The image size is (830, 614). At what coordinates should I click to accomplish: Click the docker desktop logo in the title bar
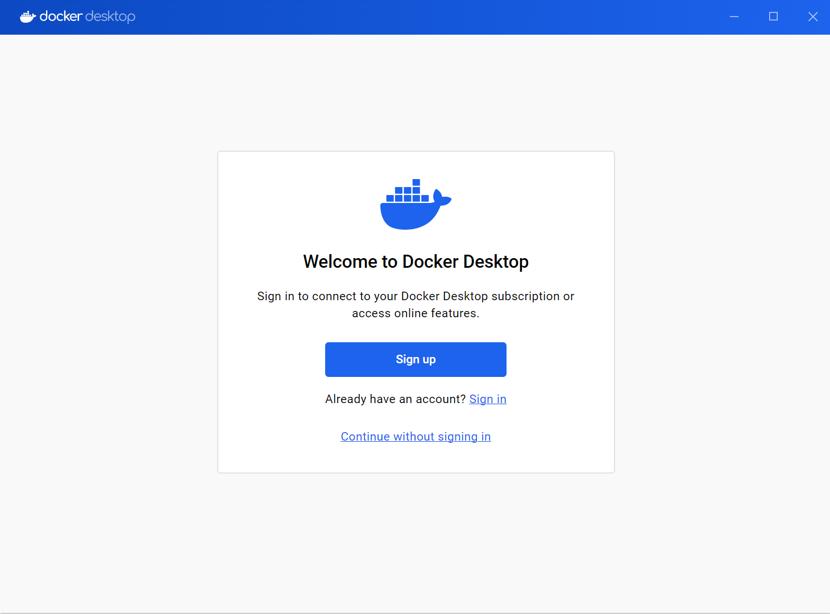click(78, 16)
